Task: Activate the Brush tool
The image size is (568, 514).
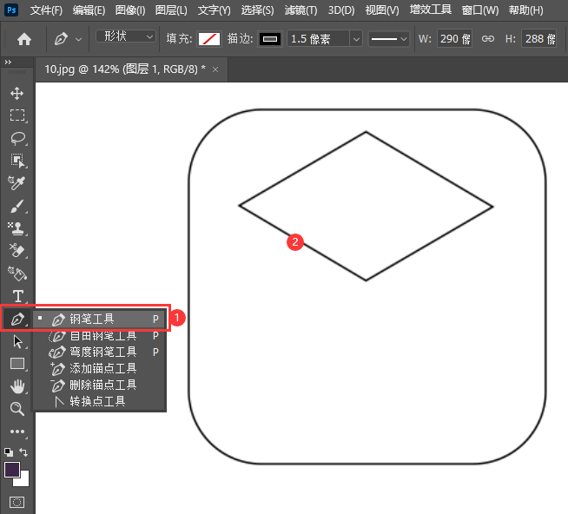Action: (x=17, y=207)
